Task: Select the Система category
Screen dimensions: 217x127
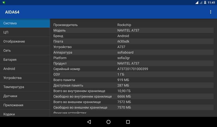Action: (25, 23)
